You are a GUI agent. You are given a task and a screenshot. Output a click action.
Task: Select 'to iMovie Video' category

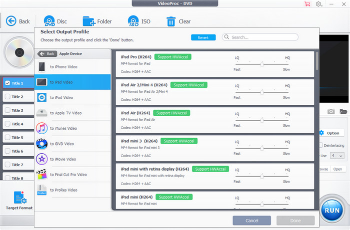(72, 159)
